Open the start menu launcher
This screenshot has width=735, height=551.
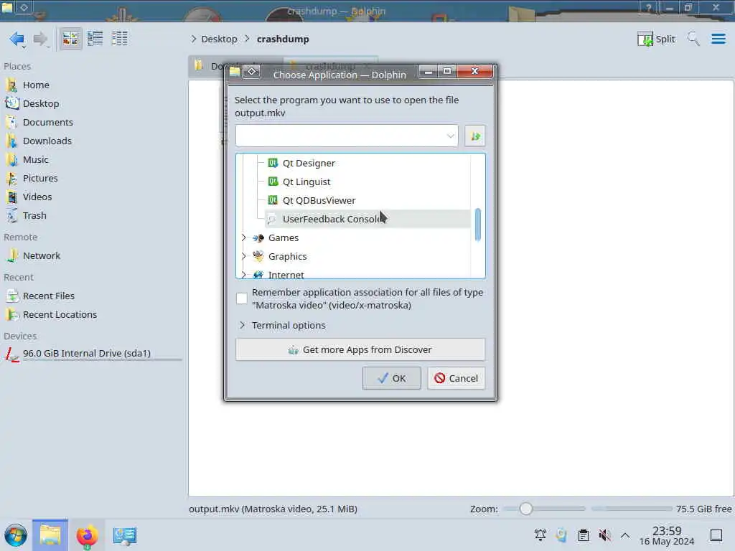point(16,535)
